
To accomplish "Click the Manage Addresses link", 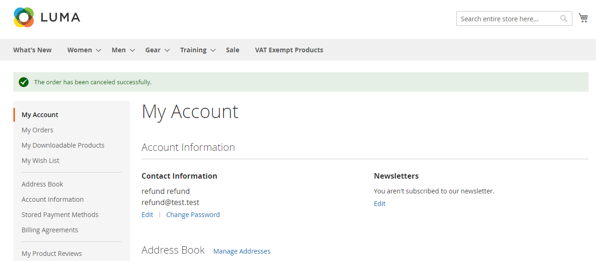I will 242,251.
